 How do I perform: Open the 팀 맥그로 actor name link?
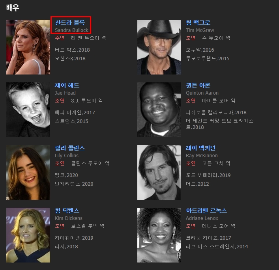point(198,22)
